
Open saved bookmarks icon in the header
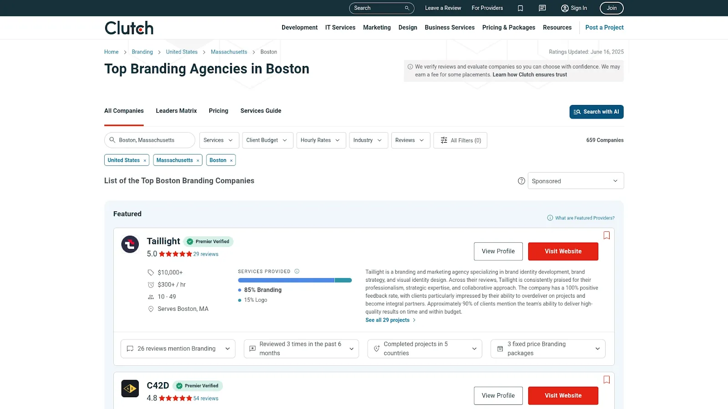pyautogui.click(x=520, y=8)
